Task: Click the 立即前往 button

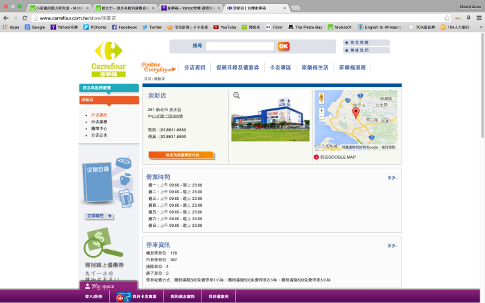Action: [x=99, y=216]
